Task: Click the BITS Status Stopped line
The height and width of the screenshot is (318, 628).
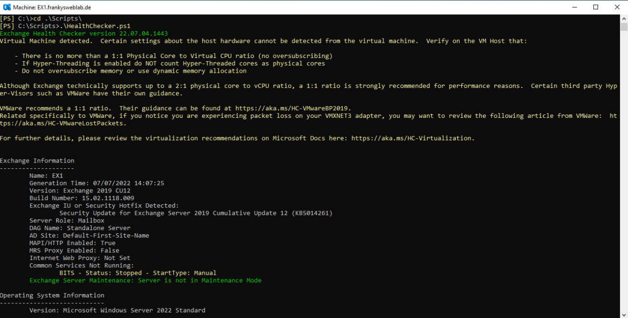Action: point(137,273)
